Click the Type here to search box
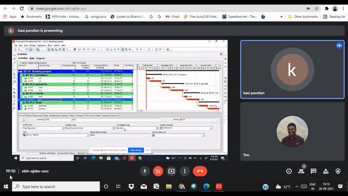 (x=56, y=186)
